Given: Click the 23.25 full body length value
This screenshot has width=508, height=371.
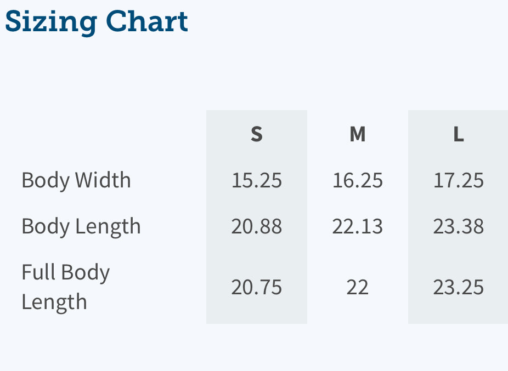Looking at the screenshot, I should click(459, 287).
